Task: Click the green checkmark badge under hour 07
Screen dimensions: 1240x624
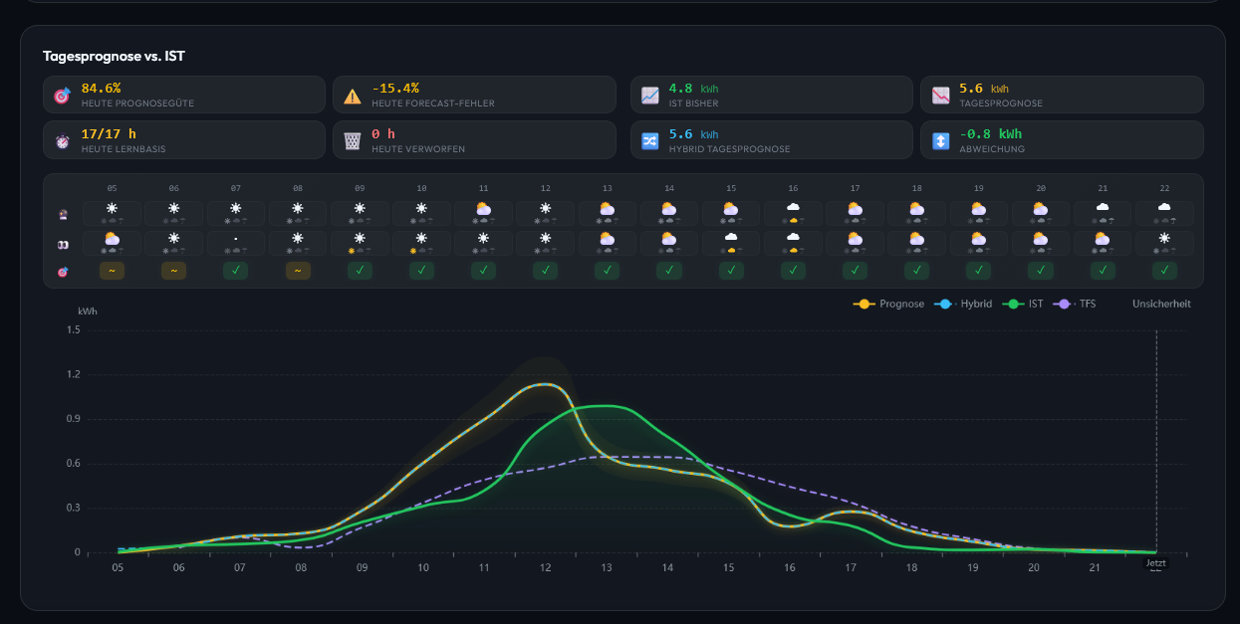Action: click(236, 271)
